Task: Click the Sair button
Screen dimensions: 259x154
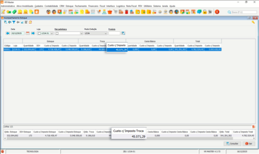Action: click(x=249, y=144)
